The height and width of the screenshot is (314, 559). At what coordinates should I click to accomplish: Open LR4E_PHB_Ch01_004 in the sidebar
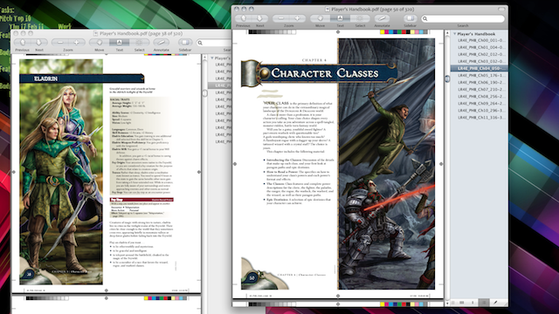481,47
